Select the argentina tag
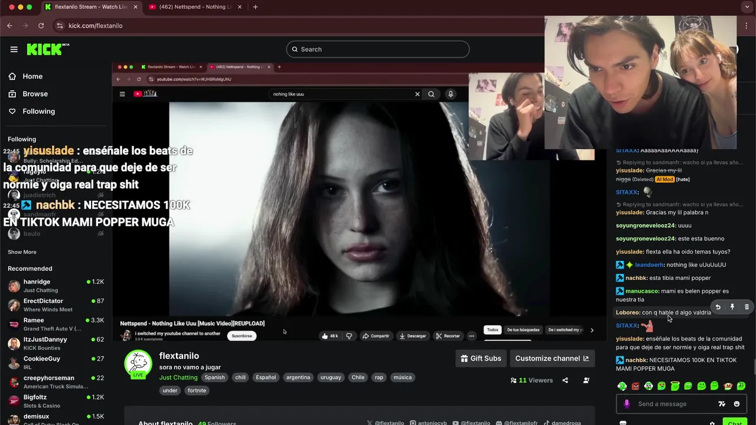This screenshot has height=425, width=756. [298, 377]
